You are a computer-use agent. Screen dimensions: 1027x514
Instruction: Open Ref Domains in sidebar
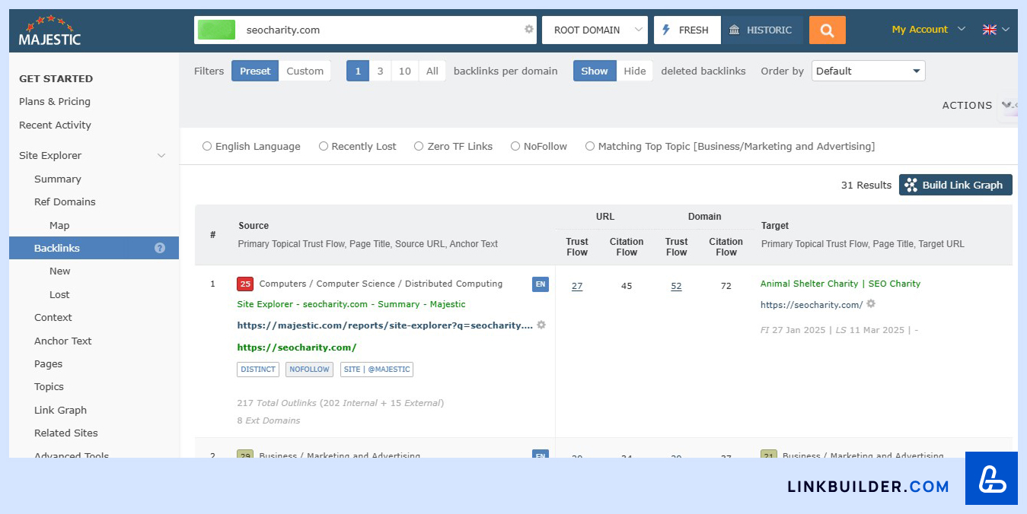tap(65, 201)
